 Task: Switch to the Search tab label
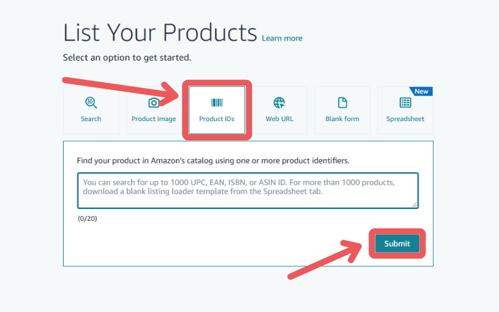click(90, 119)
